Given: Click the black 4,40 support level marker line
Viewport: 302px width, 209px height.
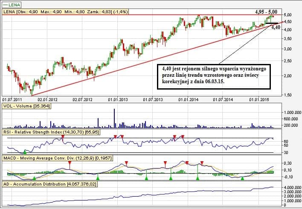Looking at the screenshot, I should pyautogui.click(x=271, y=23).
